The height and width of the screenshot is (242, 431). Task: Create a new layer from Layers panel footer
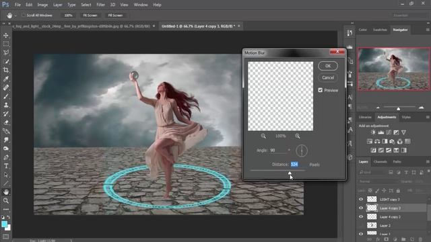pos(411,239)
